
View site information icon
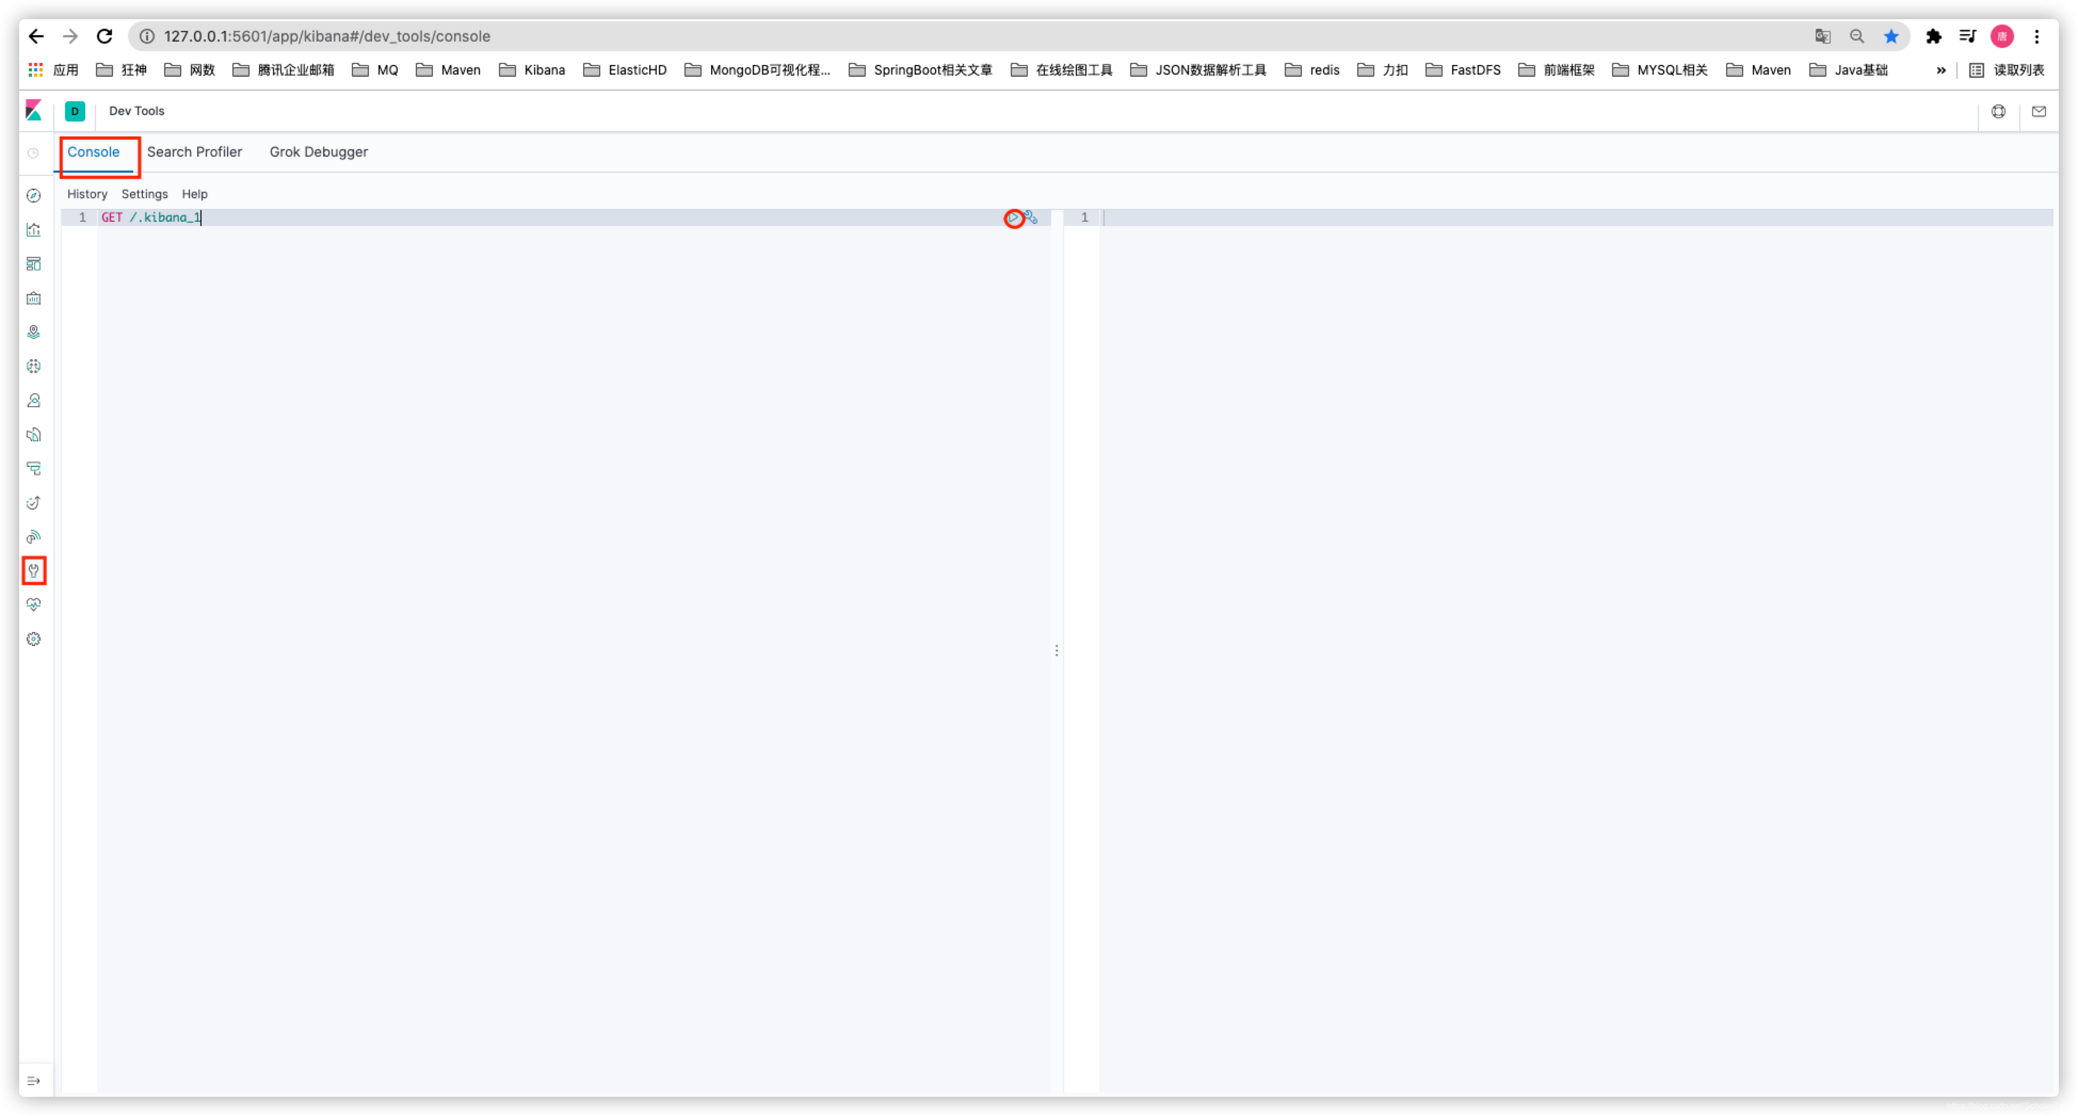coord(147,36)
